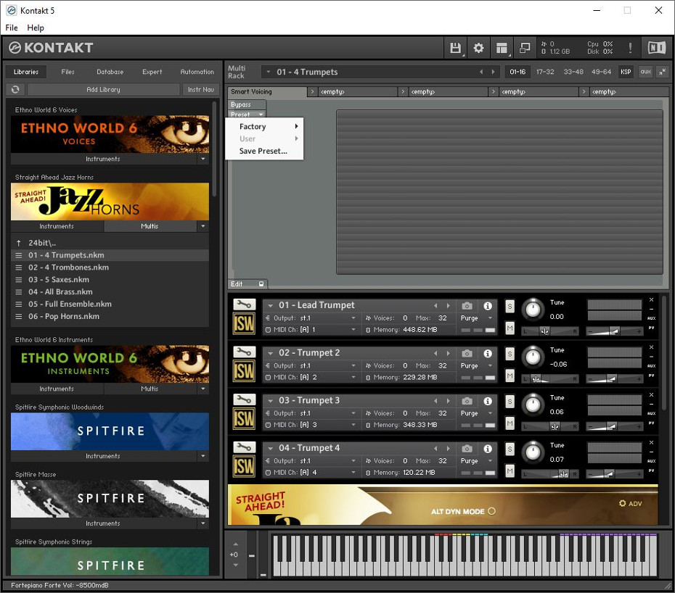Open Trumpet 2 wrench edit mode
The height and width of the screenshot is (593, 675).
point(244,352)
